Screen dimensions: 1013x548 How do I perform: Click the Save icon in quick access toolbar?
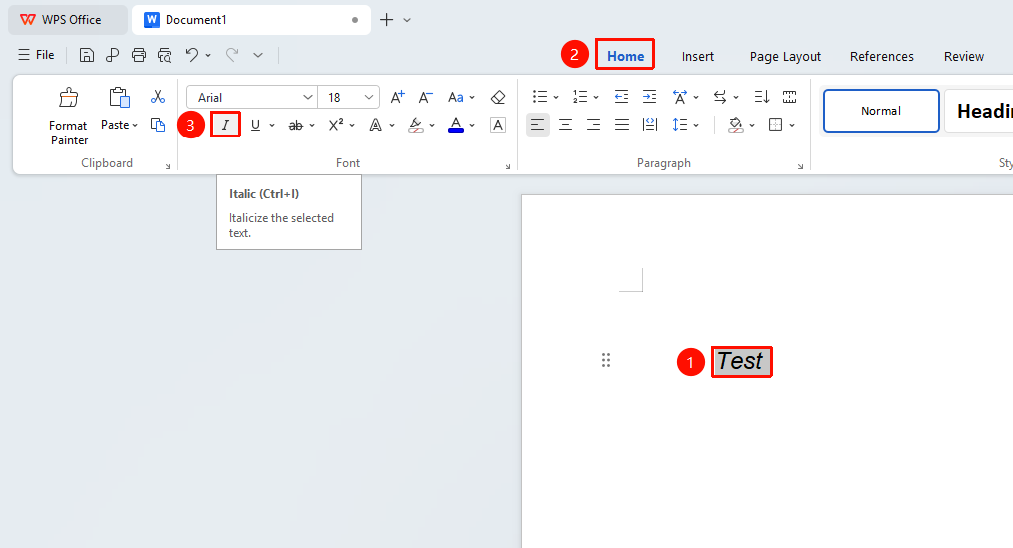[x=87, y=55]
